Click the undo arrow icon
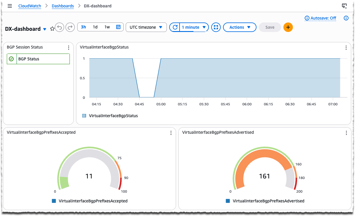 59,27
